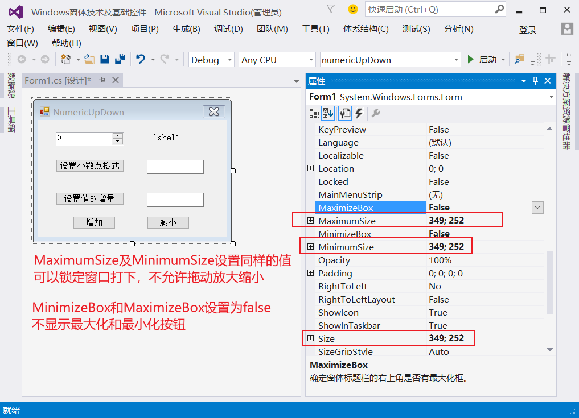Open the MaximizeBox value dropdown arrow
The image size is (579, 418).
pos(537,208)
